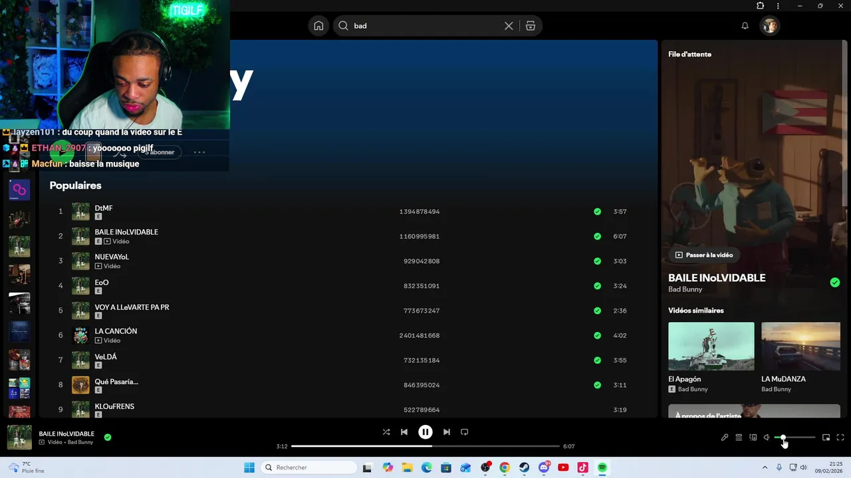
Task: Select the "NUEVAYoL" track row
Action: tap(342, 261)
